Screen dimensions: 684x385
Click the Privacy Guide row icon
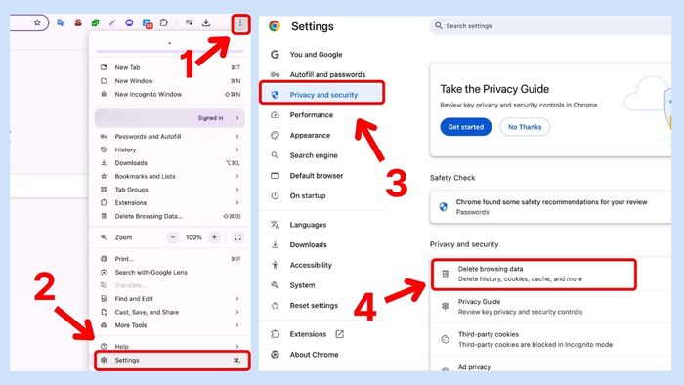(x=445, y=307)
